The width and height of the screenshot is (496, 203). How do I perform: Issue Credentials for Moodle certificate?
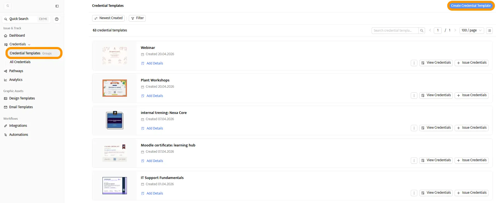point(472,160)
